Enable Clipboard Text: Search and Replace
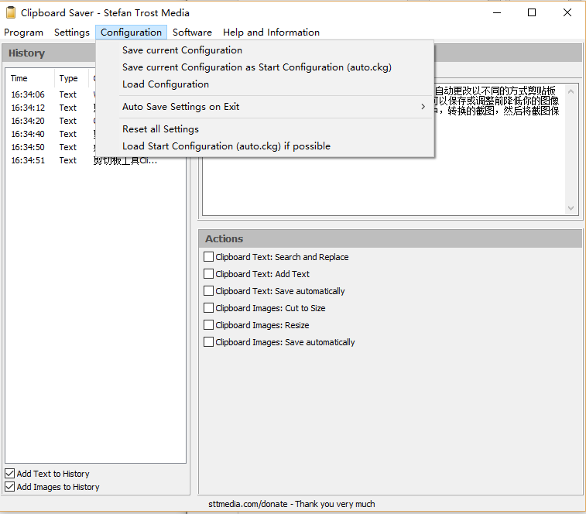This screenshot has width=586, height=514. 209,257
